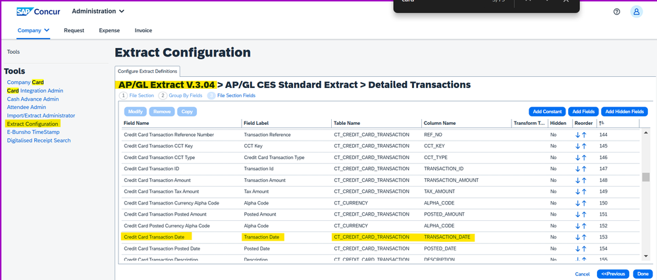The height and width of the screenshot is (280, 657).
Task: Open Cash Advance Admin link
Action: click(x=33, y=99)
